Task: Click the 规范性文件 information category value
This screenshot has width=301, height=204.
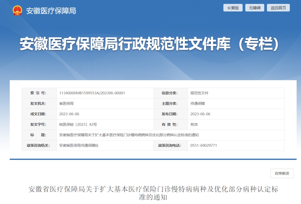Action: 199,93
